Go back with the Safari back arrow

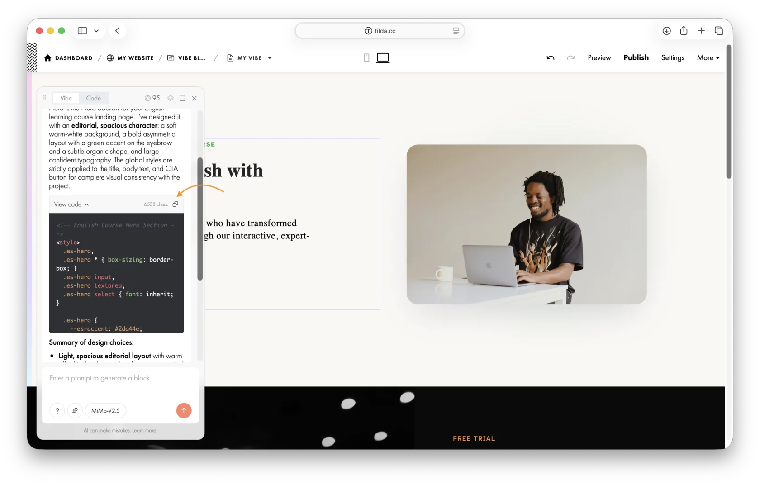pos(118,31)
